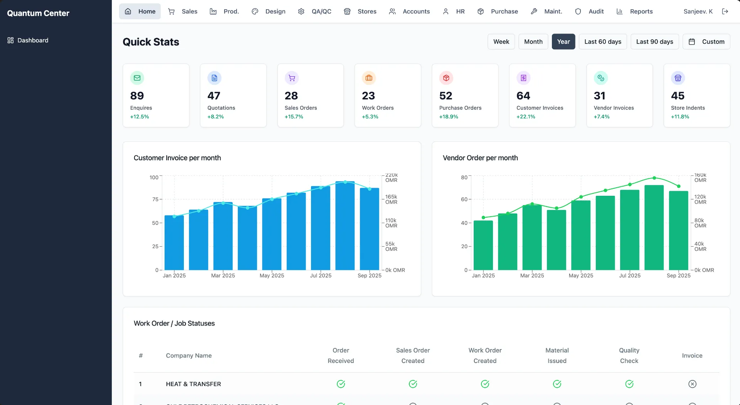
Task: Select the Stores storefront icon
Action: coord(347,11)
